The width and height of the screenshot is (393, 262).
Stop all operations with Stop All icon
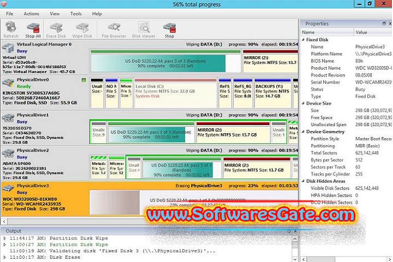33,29
